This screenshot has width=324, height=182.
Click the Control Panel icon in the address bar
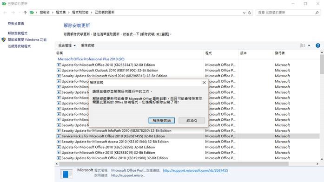32,13
